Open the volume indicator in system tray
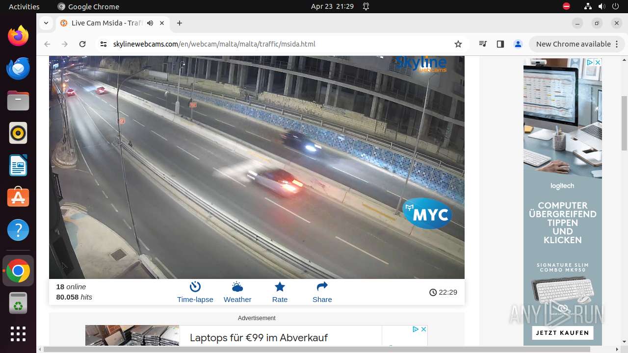 point(602,6)
